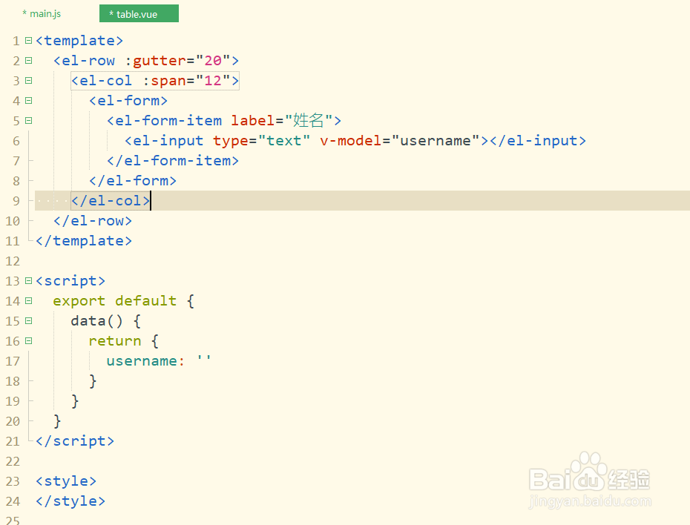Click the "12" span value
The image size is (690, 525).
point(213,81)
